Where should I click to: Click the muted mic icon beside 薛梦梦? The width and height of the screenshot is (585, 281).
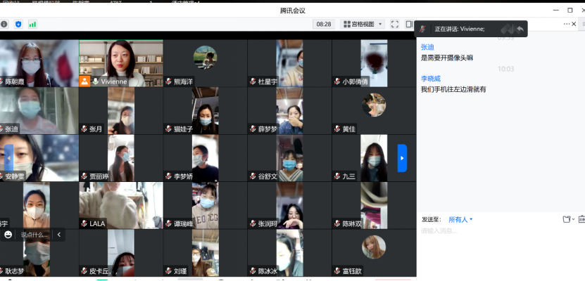pyautogui.click(x=253, y=129)
